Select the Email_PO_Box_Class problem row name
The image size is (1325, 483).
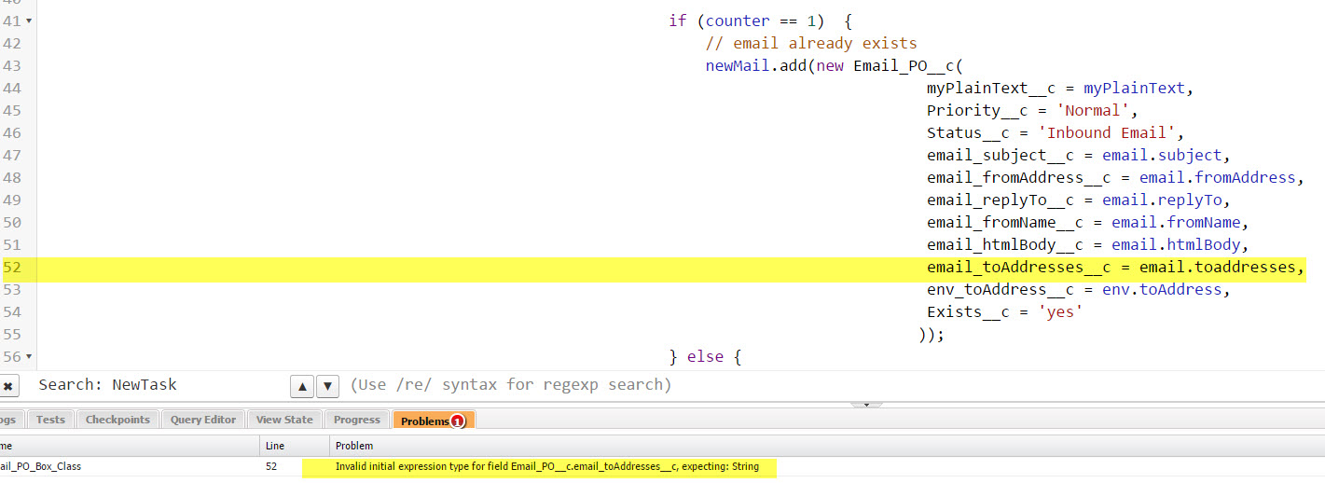click(x=40, y=466)
